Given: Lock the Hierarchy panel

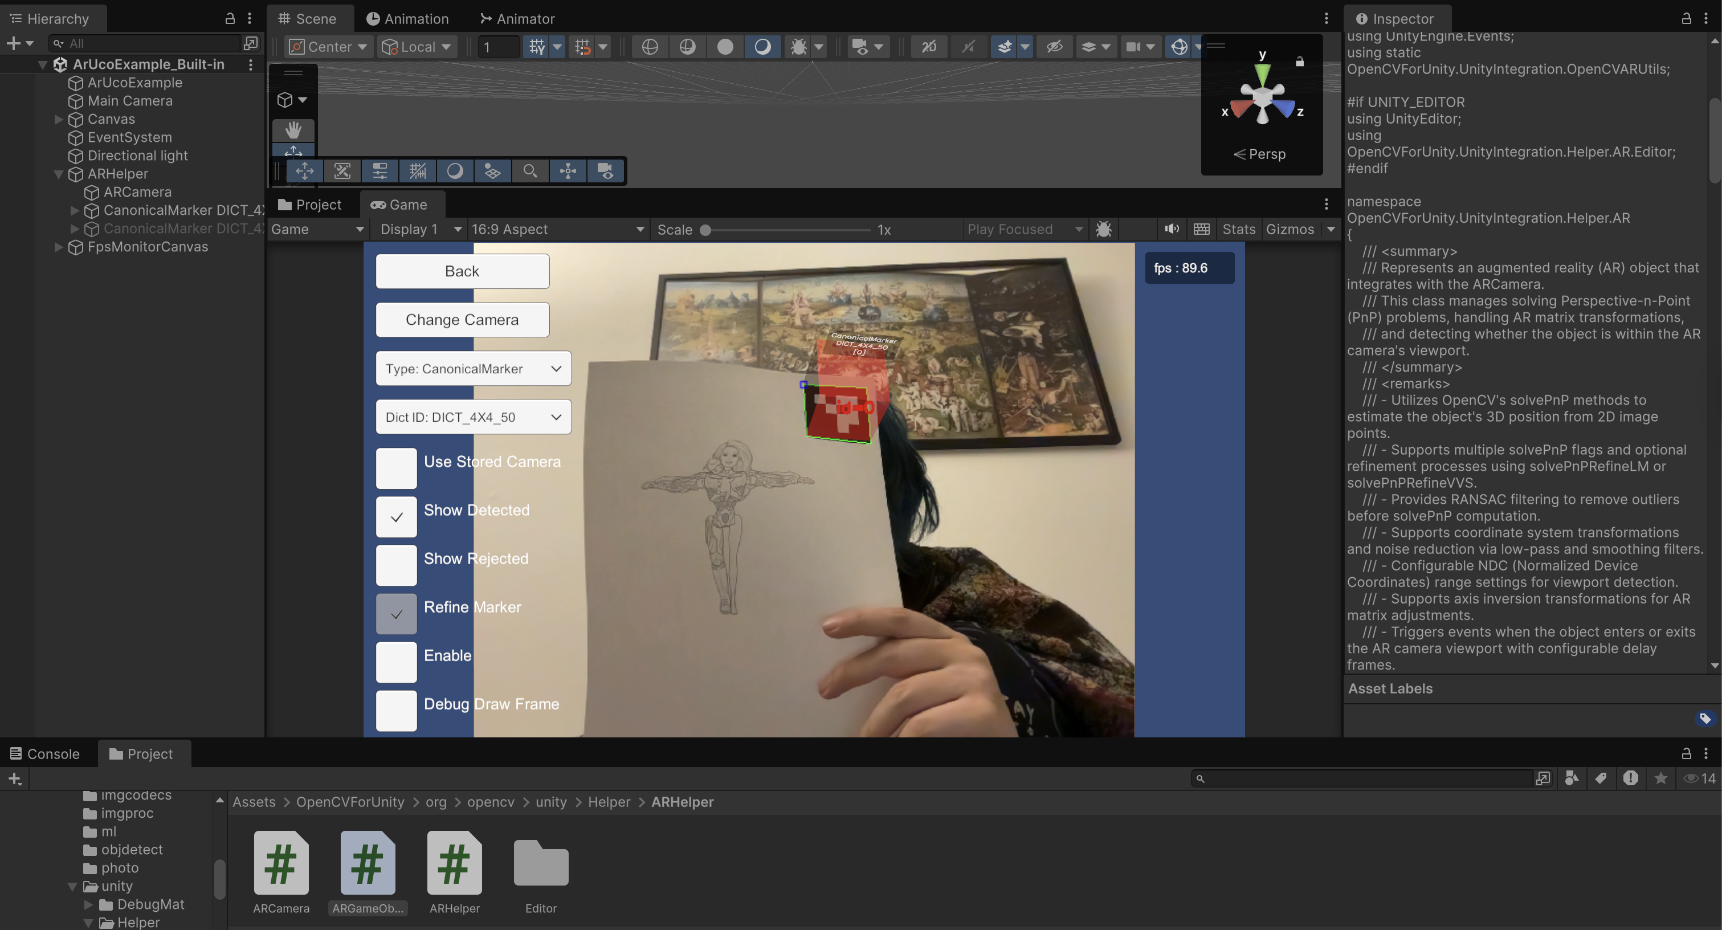Looking at the screenshot, I should pos(229,18).
